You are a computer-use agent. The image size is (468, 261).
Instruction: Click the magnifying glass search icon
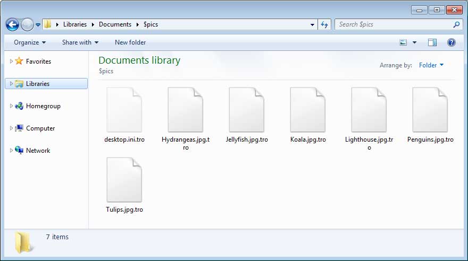click(x=456, y=24)
